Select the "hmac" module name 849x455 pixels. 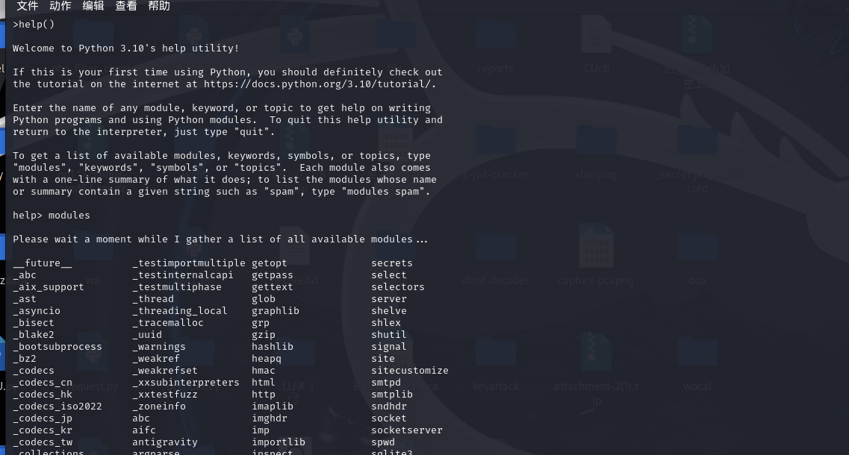pos(264,370)
